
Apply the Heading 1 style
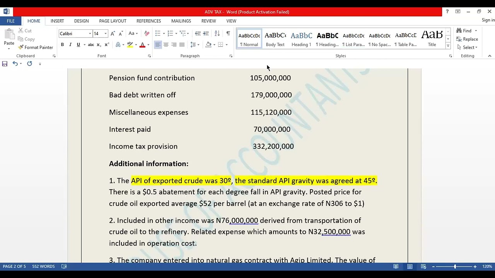[x=301, y=39]
